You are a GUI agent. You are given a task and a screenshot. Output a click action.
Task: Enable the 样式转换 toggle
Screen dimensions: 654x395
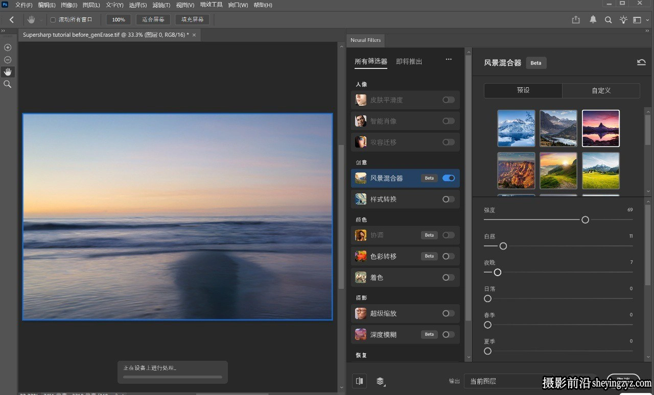click(x=449, y=199)
